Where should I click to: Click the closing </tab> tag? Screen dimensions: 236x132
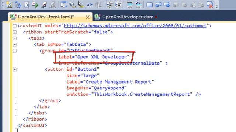[42, 107]
